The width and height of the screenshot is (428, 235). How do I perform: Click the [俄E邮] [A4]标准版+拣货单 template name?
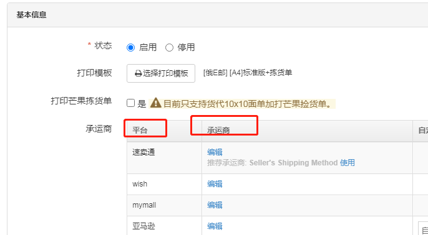click(248, 73)
